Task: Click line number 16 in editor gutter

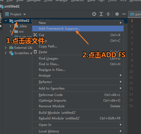Action: tap(131, 106)
